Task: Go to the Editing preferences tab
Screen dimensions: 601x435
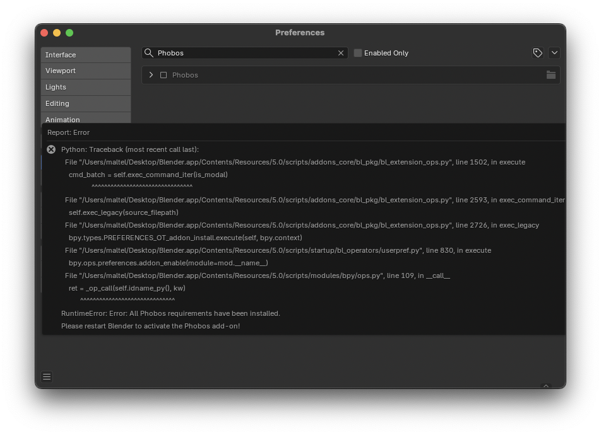Action: pos(86,104)
